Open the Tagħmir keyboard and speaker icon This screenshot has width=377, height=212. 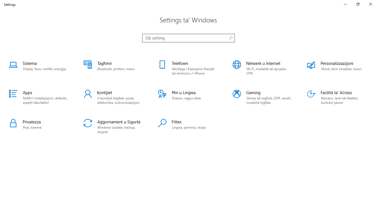(x=88, y=65)
